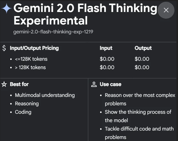This screenshot has width=178, height=141.
Task: Click the Reasoning bullet item
Action: click(27, 104)
